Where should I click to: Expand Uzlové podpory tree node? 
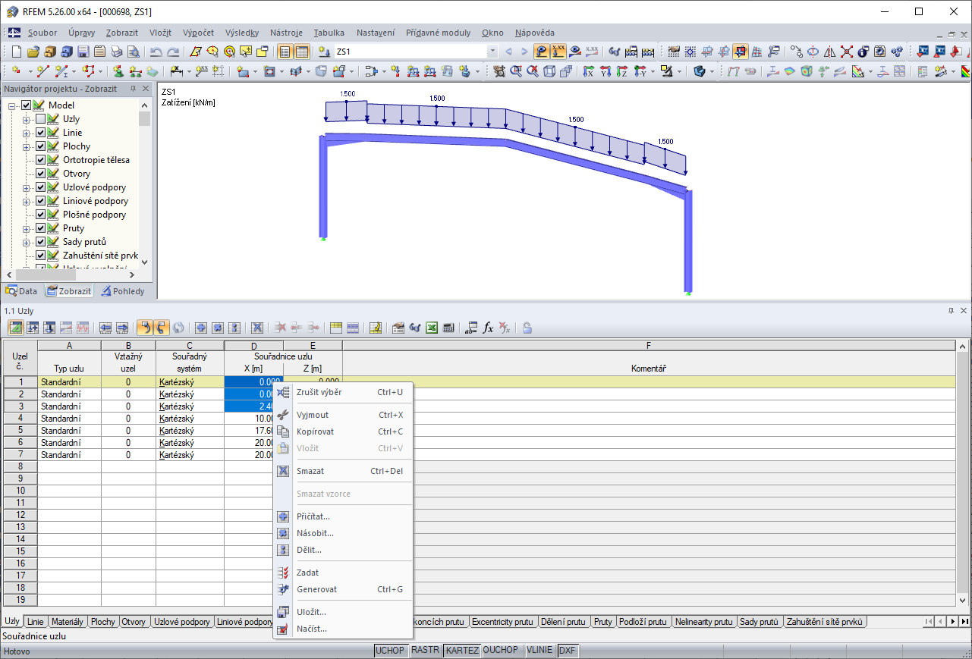tap(27, 187)
